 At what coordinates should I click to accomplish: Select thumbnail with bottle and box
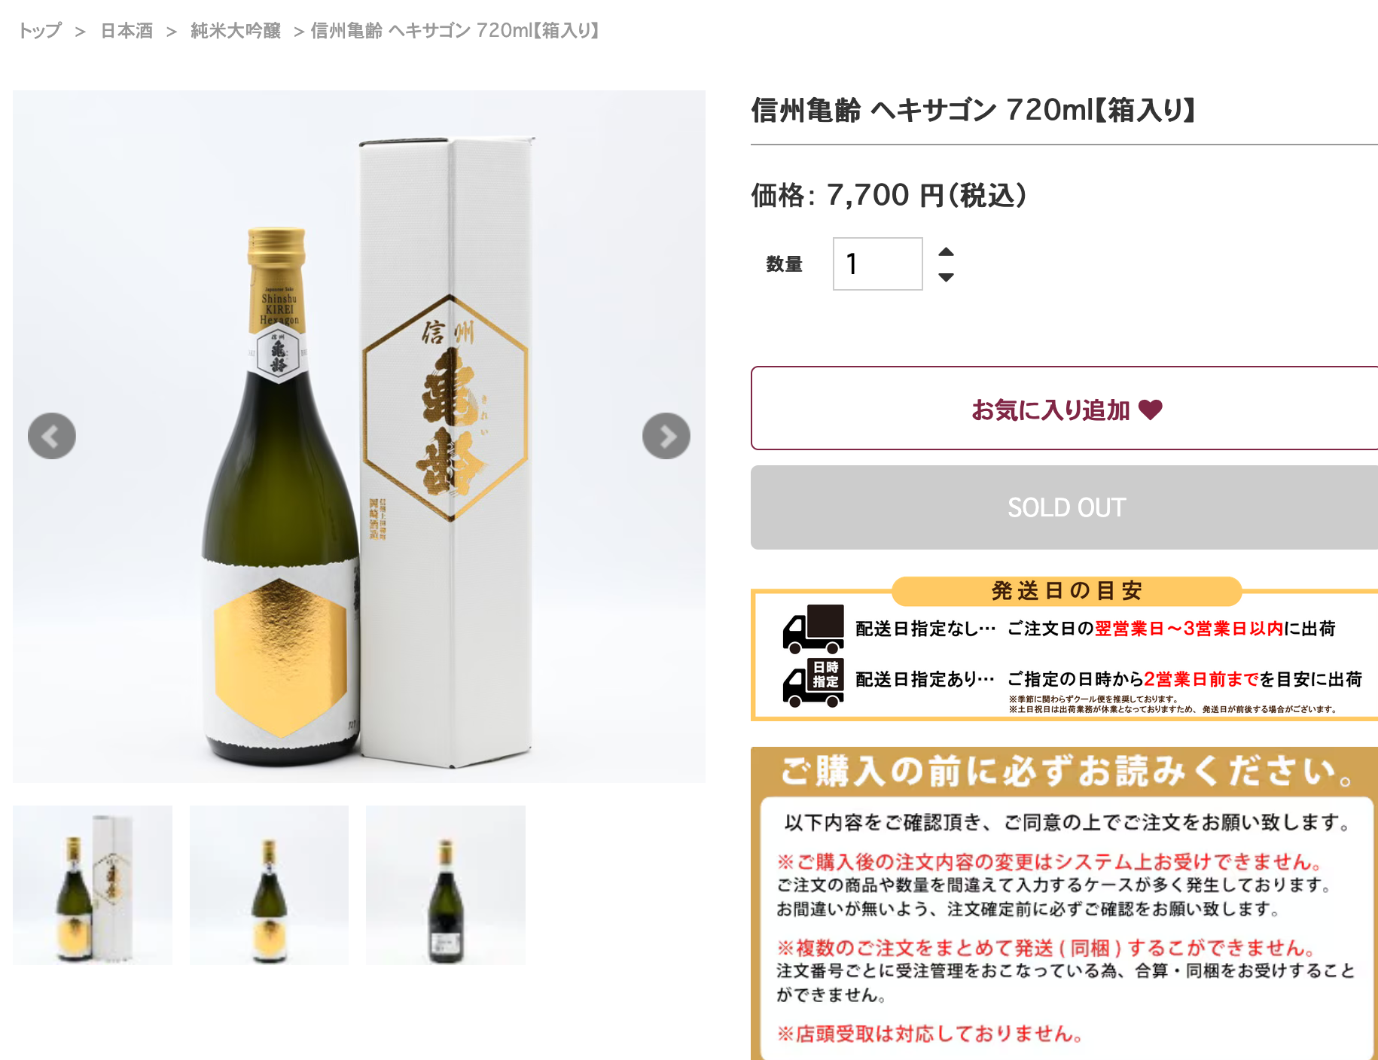point(93,885)
